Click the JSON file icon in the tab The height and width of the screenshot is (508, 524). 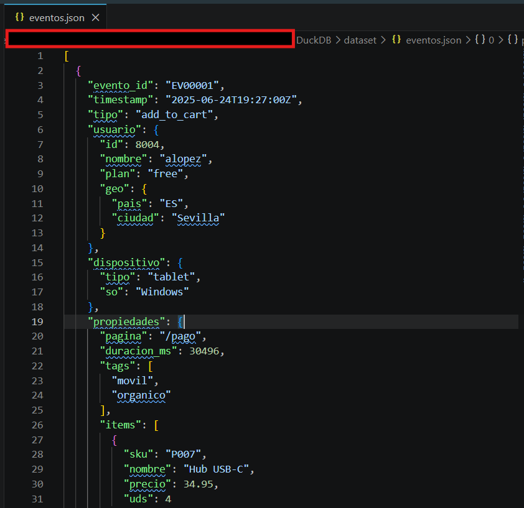point(20,17)
